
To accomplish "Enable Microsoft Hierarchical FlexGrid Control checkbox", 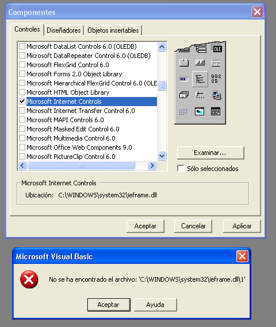I will 22,83.
